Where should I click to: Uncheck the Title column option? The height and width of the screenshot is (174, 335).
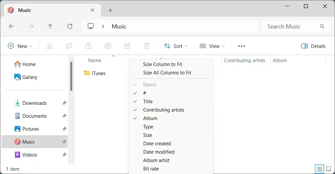(x=148, y=102)
